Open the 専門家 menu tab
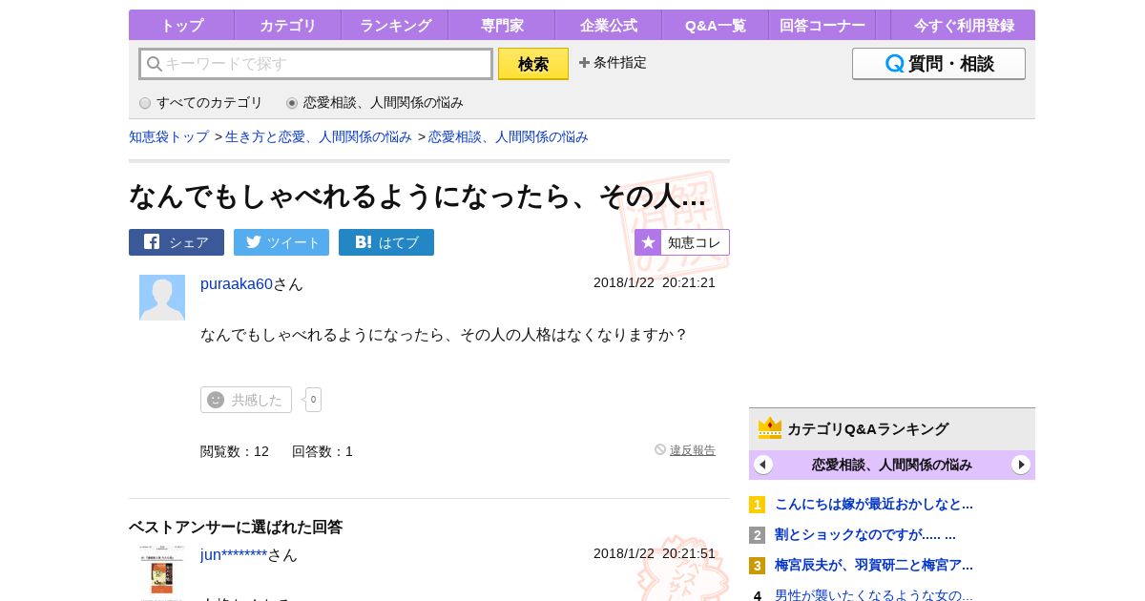The height and width of the screenshot is (601, 1145). coord(502,25)
